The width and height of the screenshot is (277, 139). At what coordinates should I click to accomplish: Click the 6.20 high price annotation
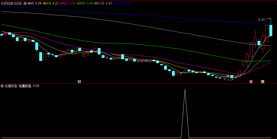pos(261,20)
